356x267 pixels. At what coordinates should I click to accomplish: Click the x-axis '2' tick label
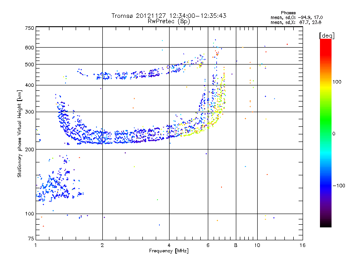point(102,245)
